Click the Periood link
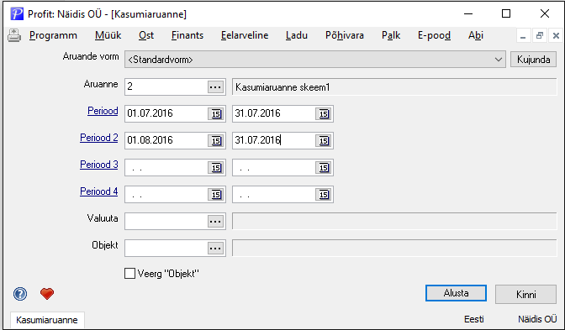The image size is (565, 330). (103, 111)
